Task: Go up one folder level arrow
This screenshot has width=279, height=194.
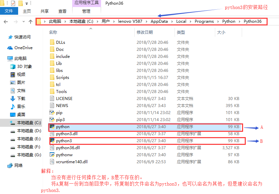Action: (31, 22)
